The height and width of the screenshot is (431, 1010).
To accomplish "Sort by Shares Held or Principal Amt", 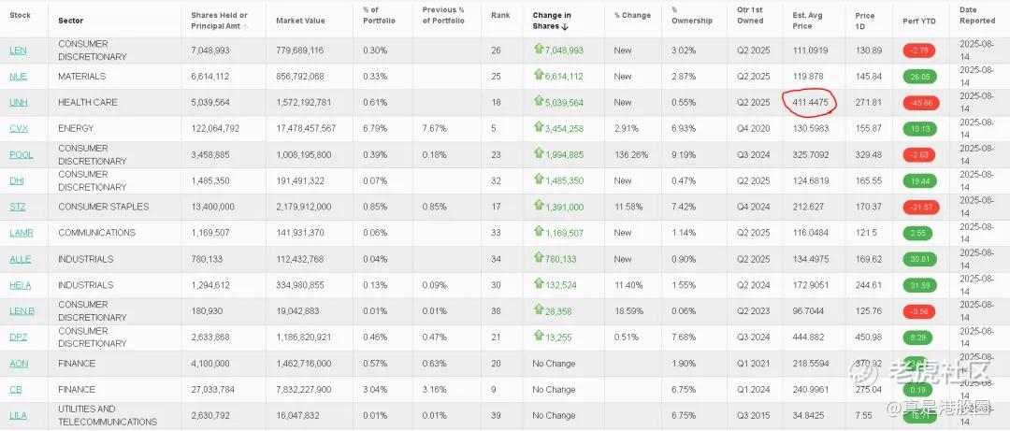I will (x=220, y=21).
